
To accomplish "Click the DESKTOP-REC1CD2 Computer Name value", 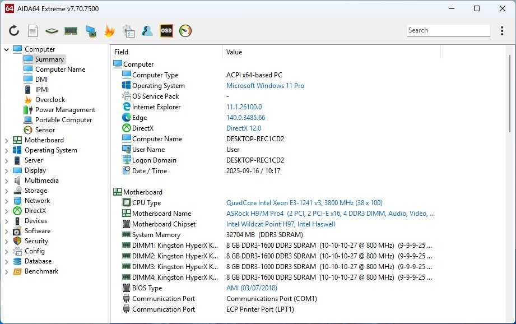I will click(x=255, y=139).
